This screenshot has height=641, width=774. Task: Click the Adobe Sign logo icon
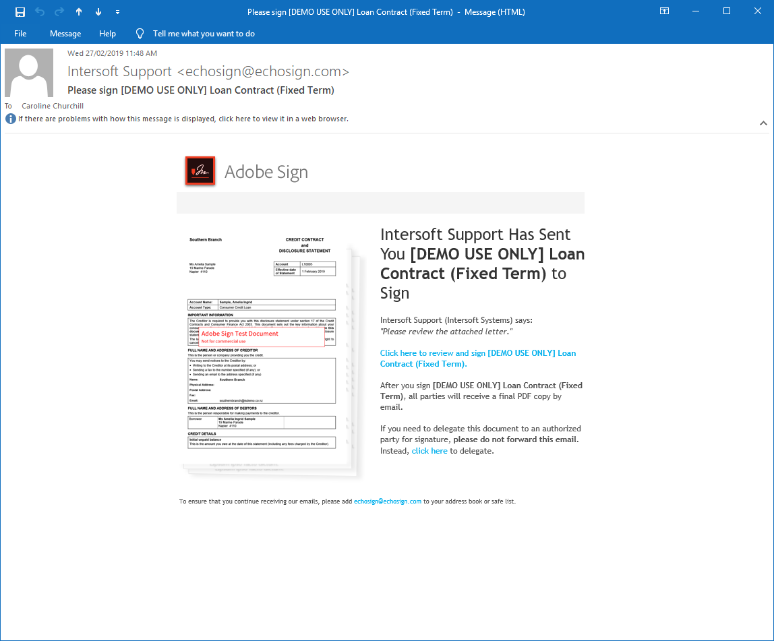(x=200, y=171)
